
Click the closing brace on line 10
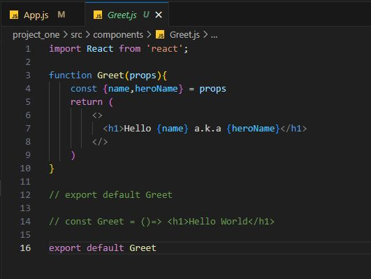tap(52, 169)
